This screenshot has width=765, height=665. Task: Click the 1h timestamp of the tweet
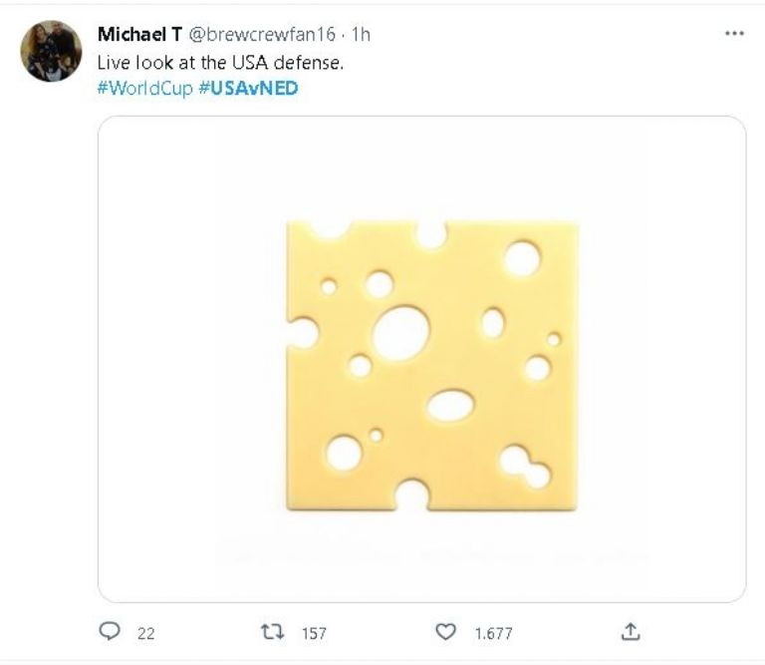[362, 35]
